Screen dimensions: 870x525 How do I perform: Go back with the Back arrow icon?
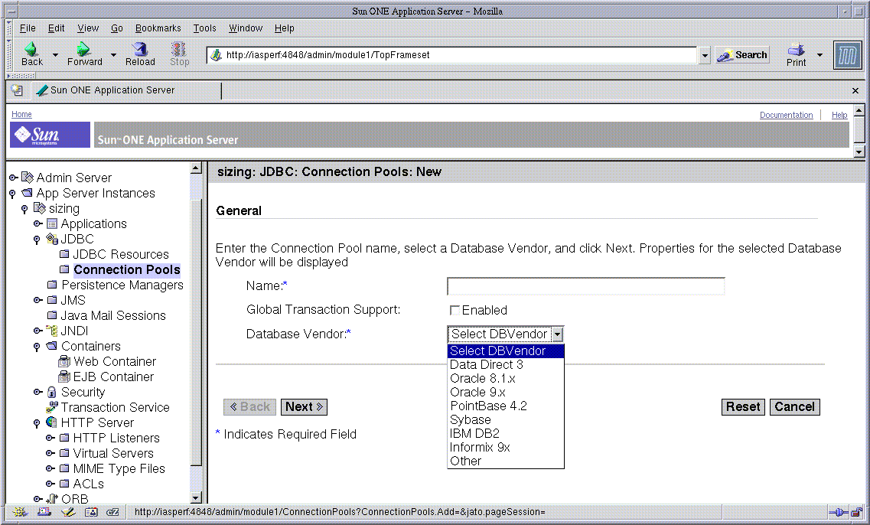tap(31, 49)
